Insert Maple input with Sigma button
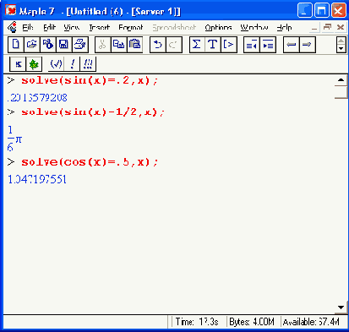 [x=197, y=45]
